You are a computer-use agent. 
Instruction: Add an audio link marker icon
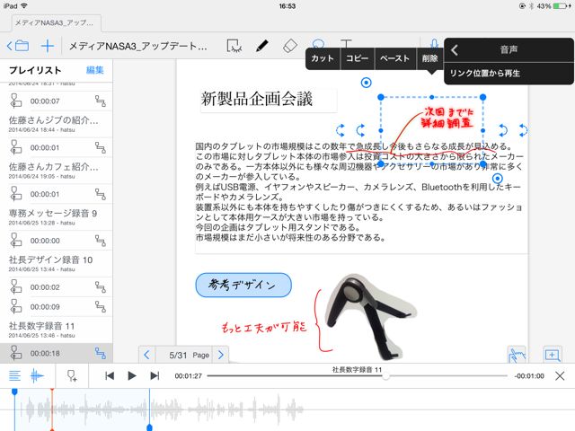click(x=72, y=375)
